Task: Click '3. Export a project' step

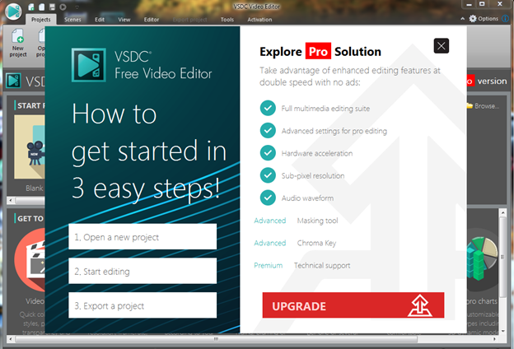Action: pyautogui.click(x=143, y=305)
